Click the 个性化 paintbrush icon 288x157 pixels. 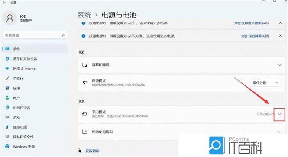pos(7,78)
